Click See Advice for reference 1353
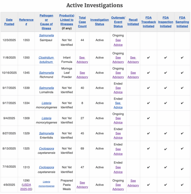Screen dimensions: 191x194 coord(118,42)
